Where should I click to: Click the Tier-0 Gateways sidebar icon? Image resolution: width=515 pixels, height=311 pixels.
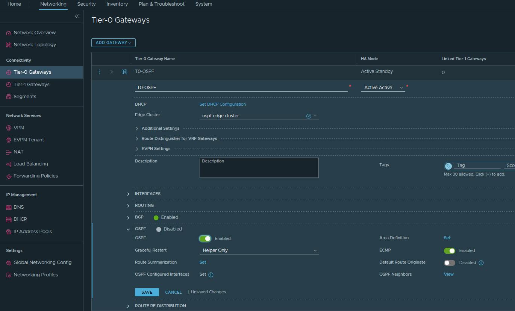(9, 72)
